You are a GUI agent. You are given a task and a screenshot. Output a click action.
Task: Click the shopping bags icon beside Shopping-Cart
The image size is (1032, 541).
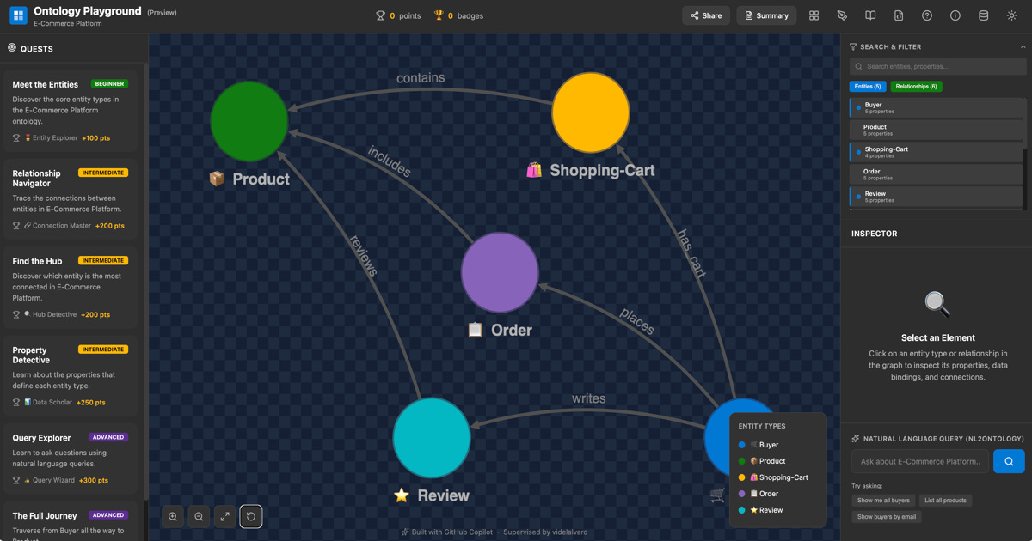534,170
